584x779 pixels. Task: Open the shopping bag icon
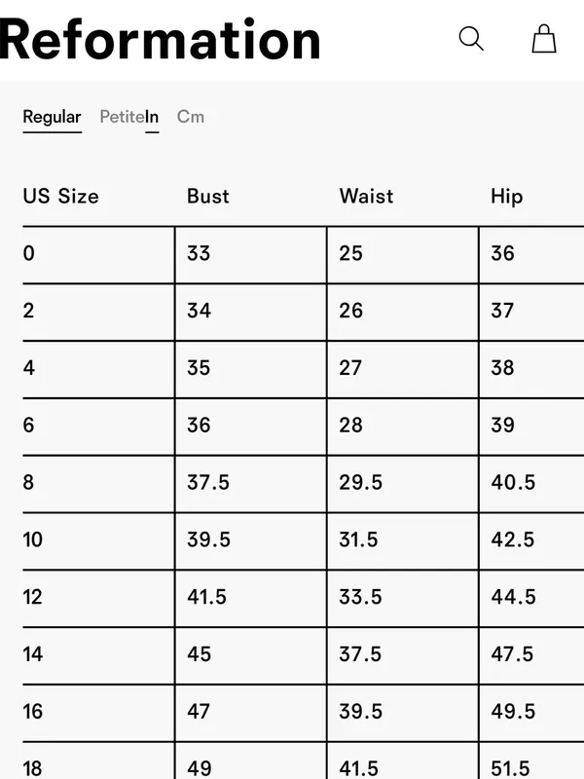pyautogui.click(x=544, y=39)
